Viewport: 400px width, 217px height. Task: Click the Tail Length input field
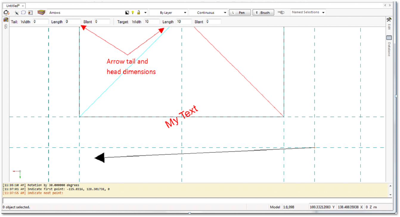point(73,22)
